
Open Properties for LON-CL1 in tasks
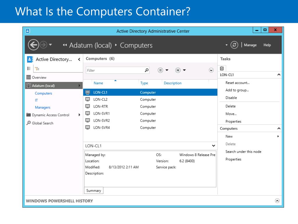[233, 122]
